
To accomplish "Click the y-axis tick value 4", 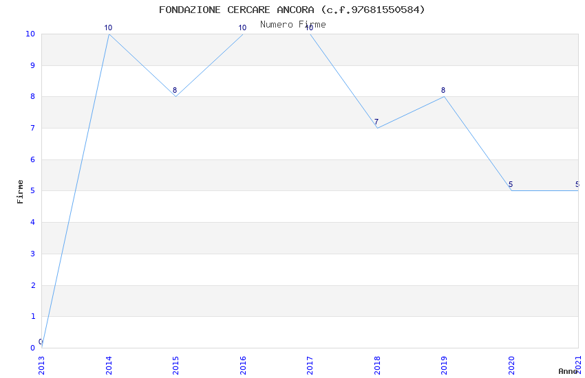I will (x=33, y=222).
